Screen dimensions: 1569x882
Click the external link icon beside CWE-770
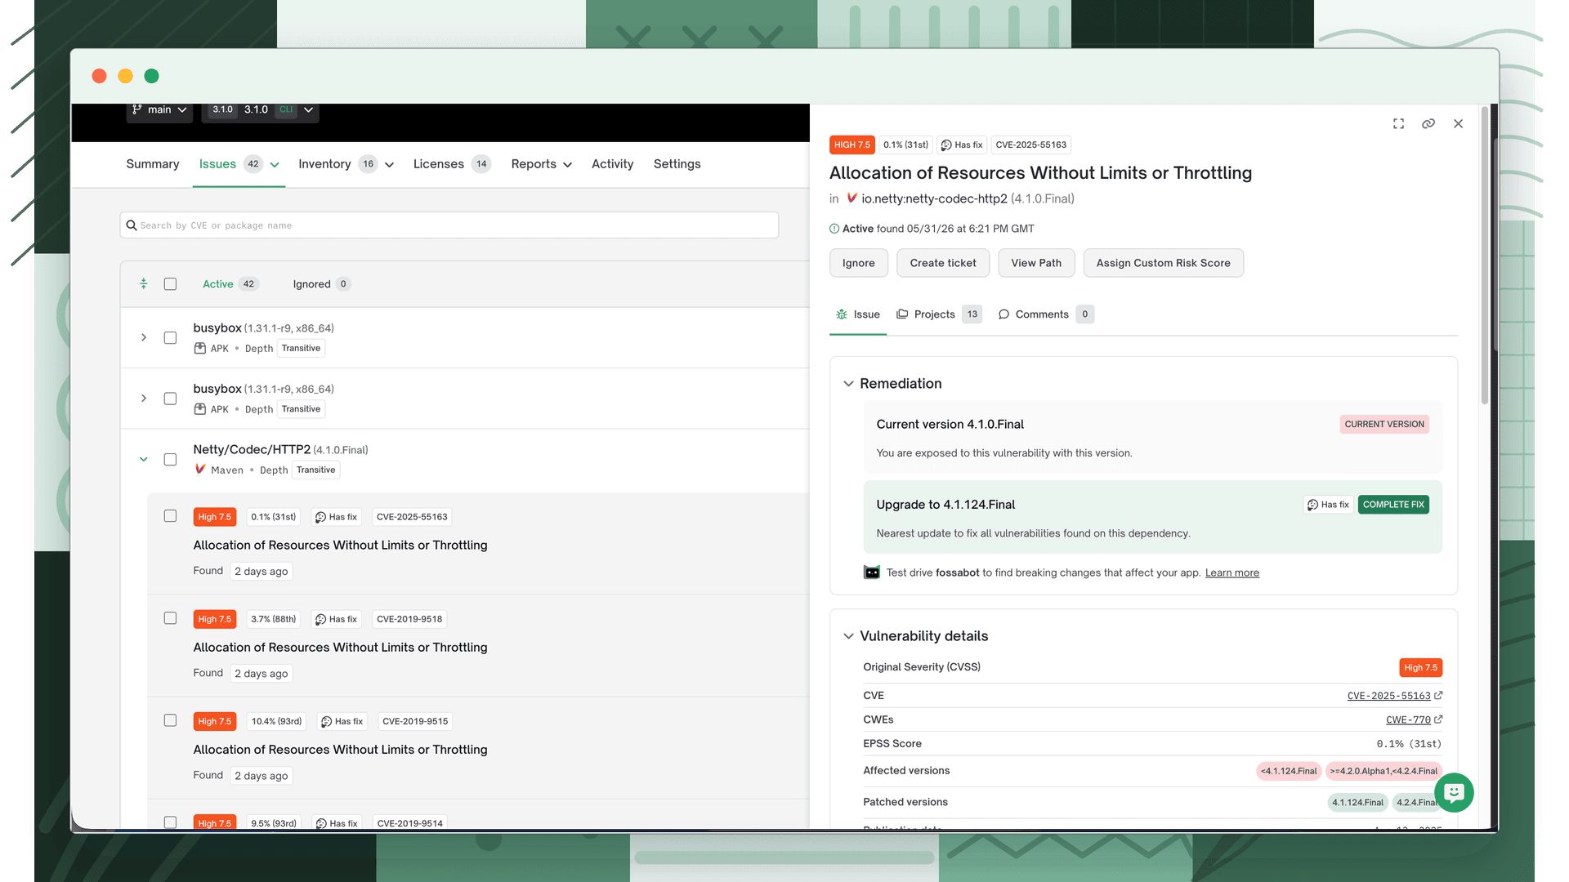tap(1438, 719)
